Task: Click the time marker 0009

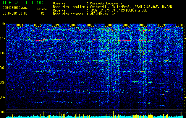Action: 161,25
